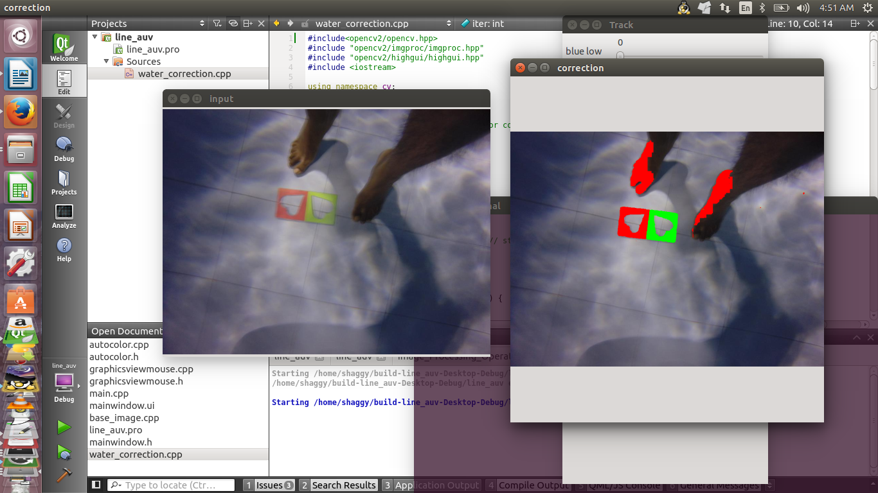Click the Filter Tree icon in Projects panel
This screenshot has height=493, width=878.
coord(217,23)
